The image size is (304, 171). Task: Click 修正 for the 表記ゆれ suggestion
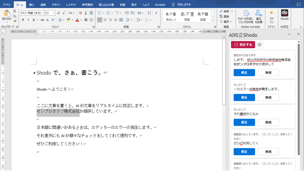pyautogui.click(x=244, y=72)
